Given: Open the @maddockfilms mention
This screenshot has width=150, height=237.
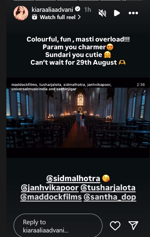Looking at the screenshot, I should (x=51, y=197).
